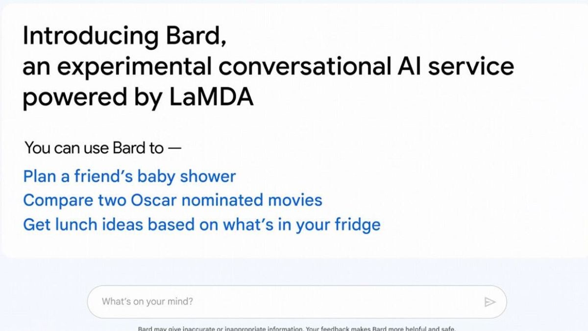Click the words "powered by" in the heading
Viewport: 588px width, 331px height.
click(92, 97)
